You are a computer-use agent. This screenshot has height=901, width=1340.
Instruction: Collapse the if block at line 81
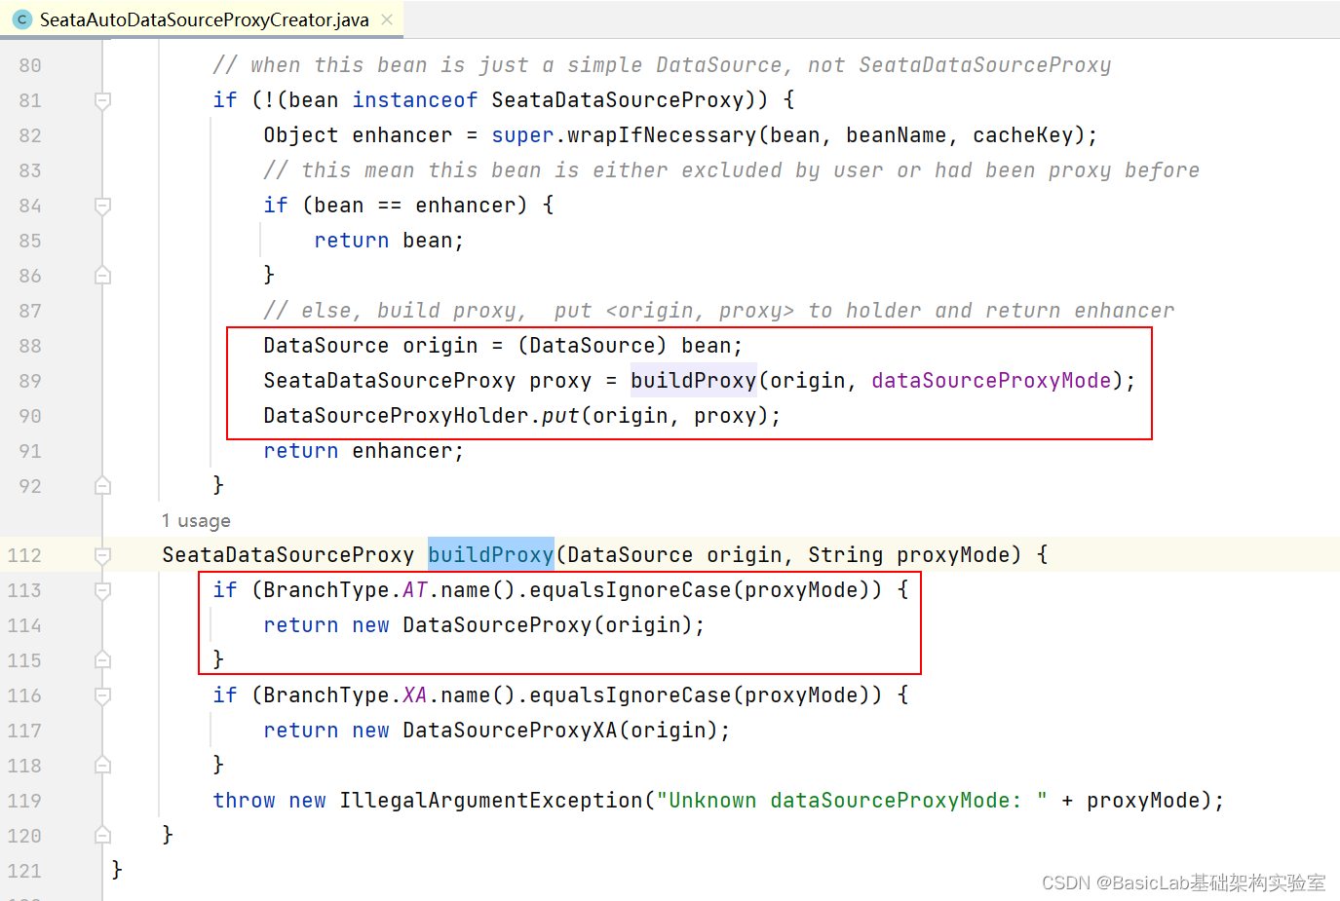tap(102, 100)
